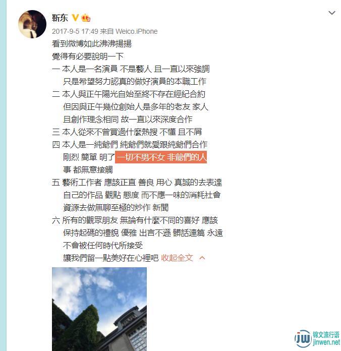Collapse post with 收起全文 link
Image resolution: width=341 pixels, height=351 pixels.
tap(177, 258)
